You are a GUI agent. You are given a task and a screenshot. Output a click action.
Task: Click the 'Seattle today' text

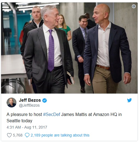pyautogui.click(x=19, y=121)
